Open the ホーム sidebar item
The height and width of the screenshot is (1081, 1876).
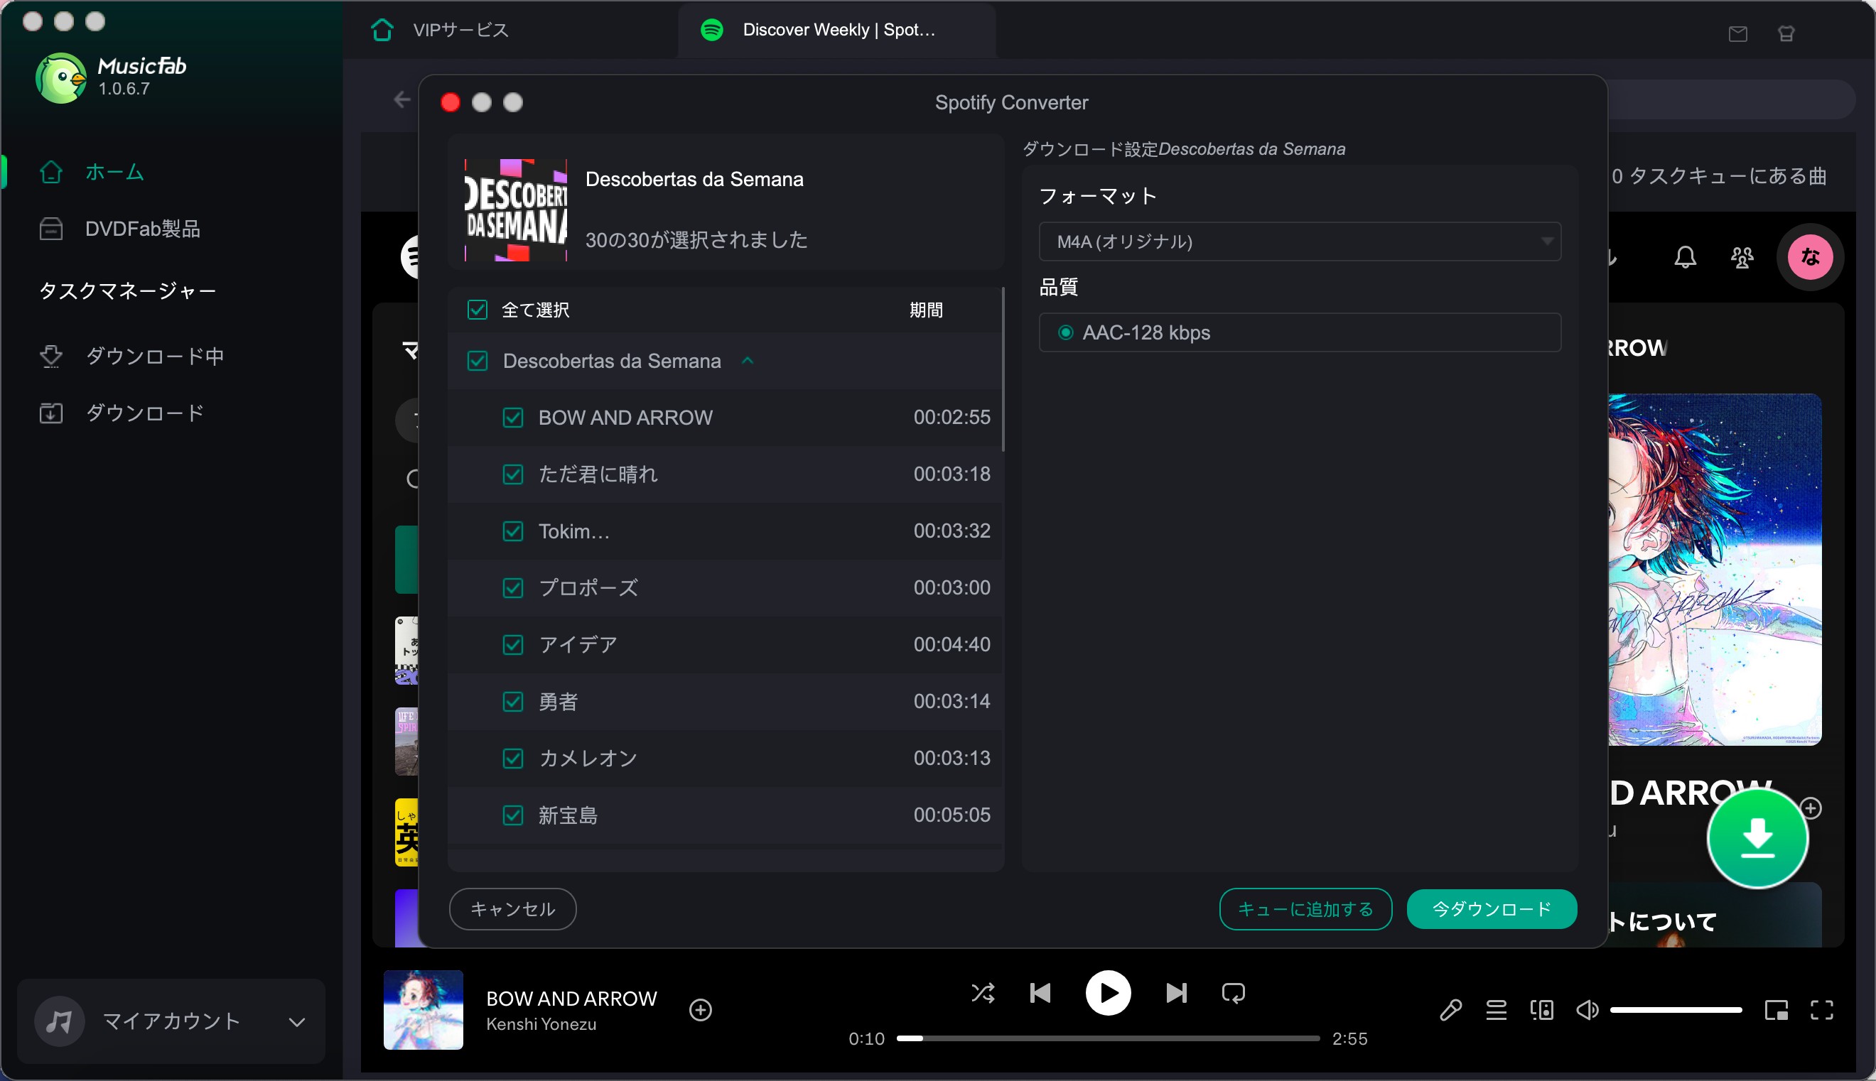(x=113, y=173)
